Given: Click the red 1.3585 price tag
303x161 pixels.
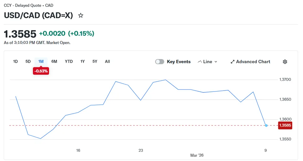Looking at the screenshot, I should tap(284, 125).
